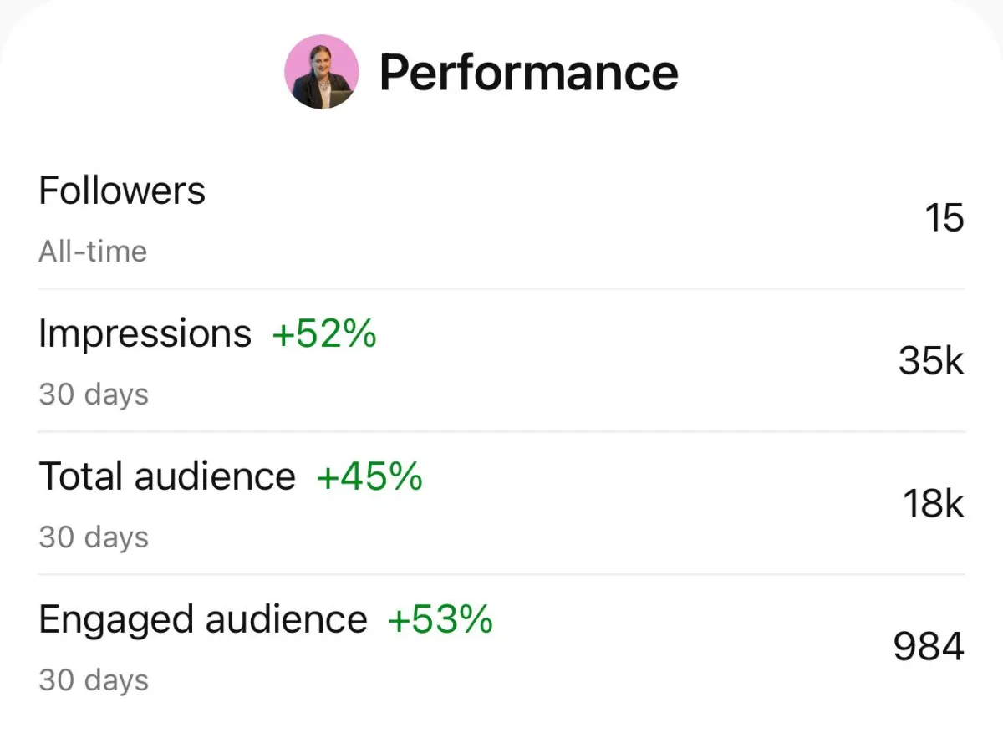Open the Engaged audience metric

(x=501, y=646)
